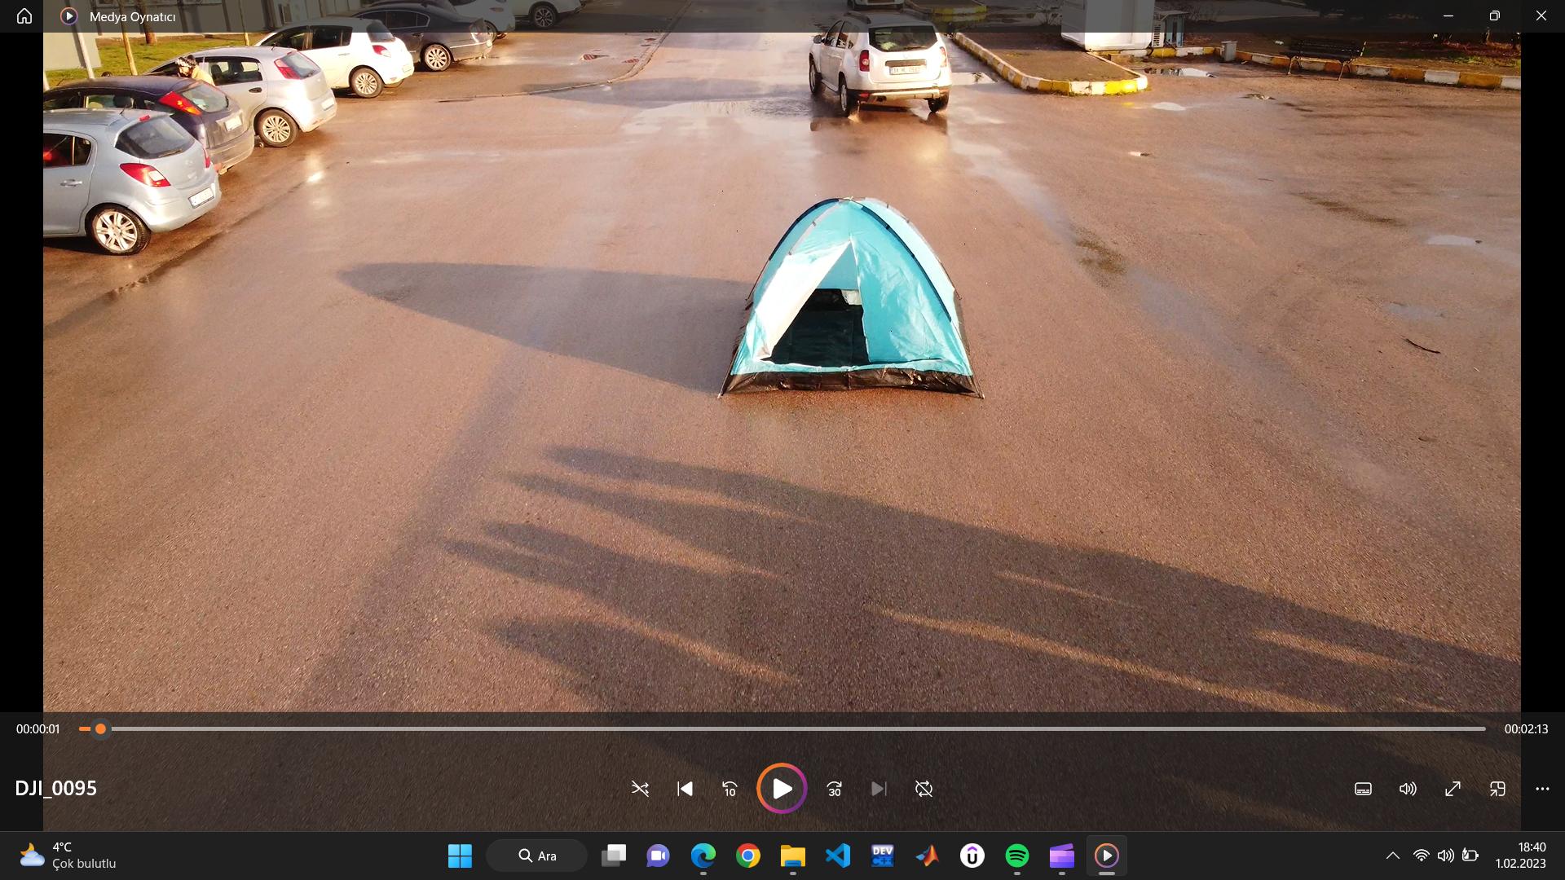Skip forward 30 seconds
1565x880 pixels.
[834, 789]
